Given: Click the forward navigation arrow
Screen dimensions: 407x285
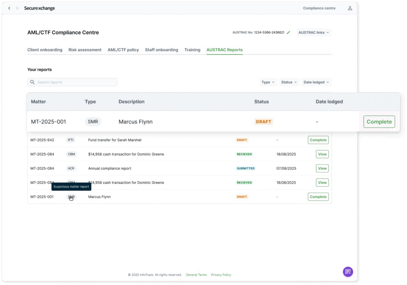Looking at the screenshot, I should pos(17,8).
